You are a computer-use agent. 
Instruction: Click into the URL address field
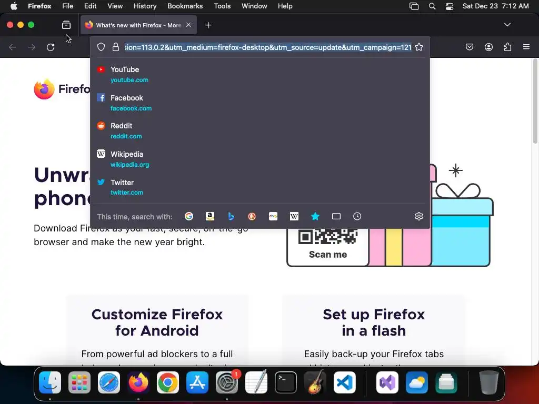[x=268, y=47]
